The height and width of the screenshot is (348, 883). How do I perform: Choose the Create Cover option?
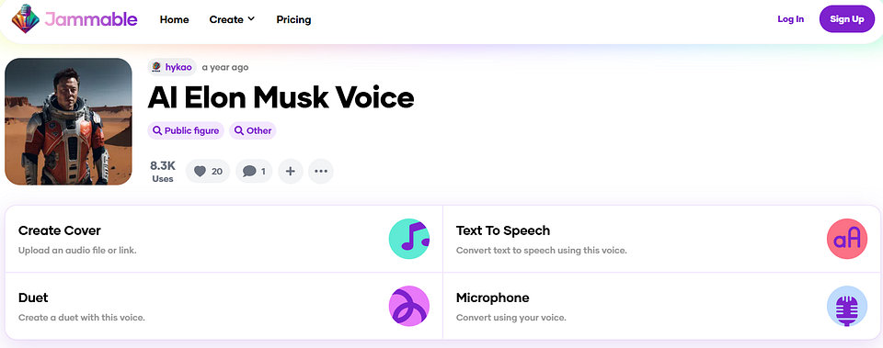click(x=224, y=239)
